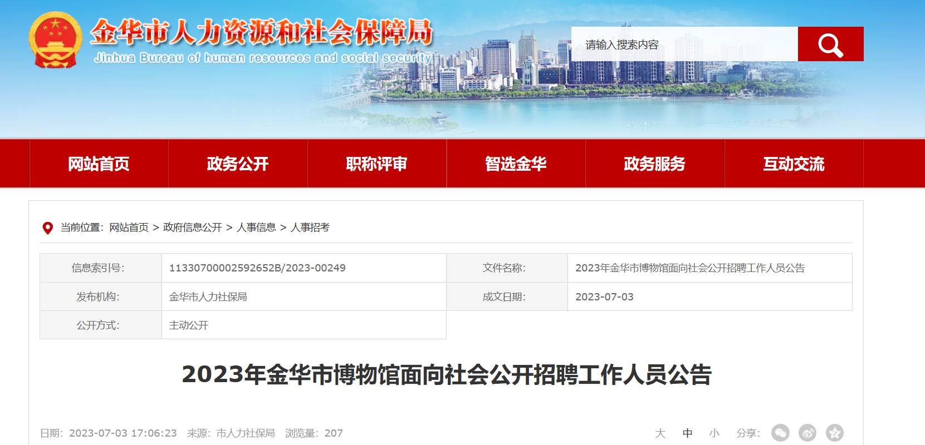The width and height of the screenshot is (925, 445).
Task: Click the 成文日期 label cell
Action: [507, 296]
